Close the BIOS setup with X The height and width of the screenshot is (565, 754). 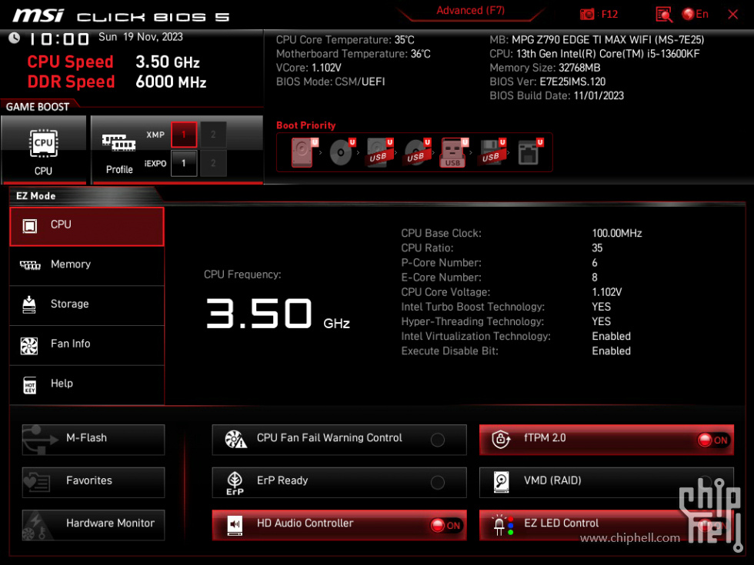coord(732,15)
